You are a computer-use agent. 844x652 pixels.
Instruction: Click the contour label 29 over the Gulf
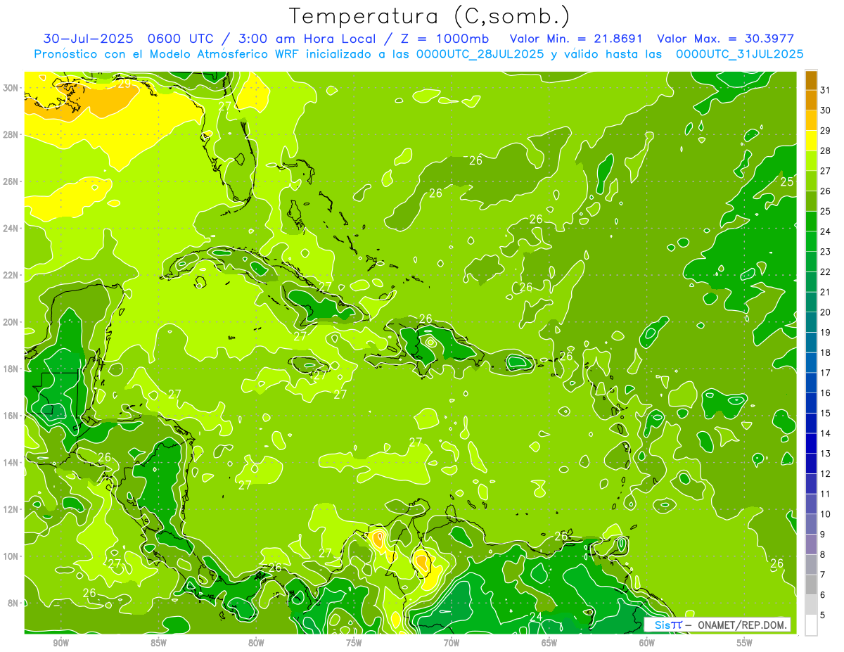click(x=124, y=84)
